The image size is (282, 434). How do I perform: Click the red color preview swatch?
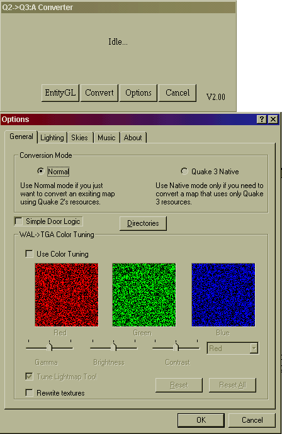coord(67,295)
